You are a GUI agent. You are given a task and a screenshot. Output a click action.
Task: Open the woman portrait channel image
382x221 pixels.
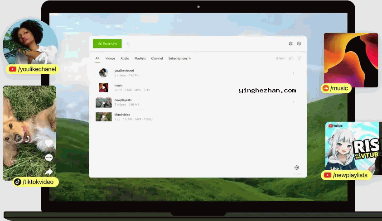click(x=30, y=41)
